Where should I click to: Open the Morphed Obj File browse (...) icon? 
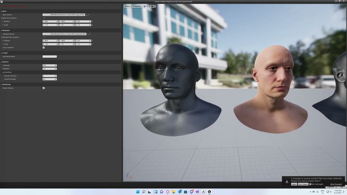87,34
